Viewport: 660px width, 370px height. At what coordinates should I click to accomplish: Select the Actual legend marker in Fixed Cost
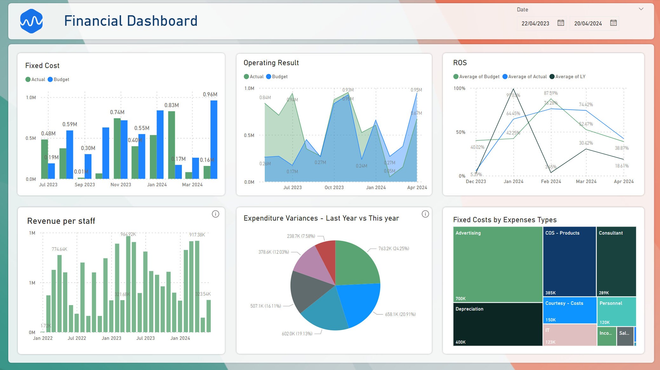click(28, 79)
